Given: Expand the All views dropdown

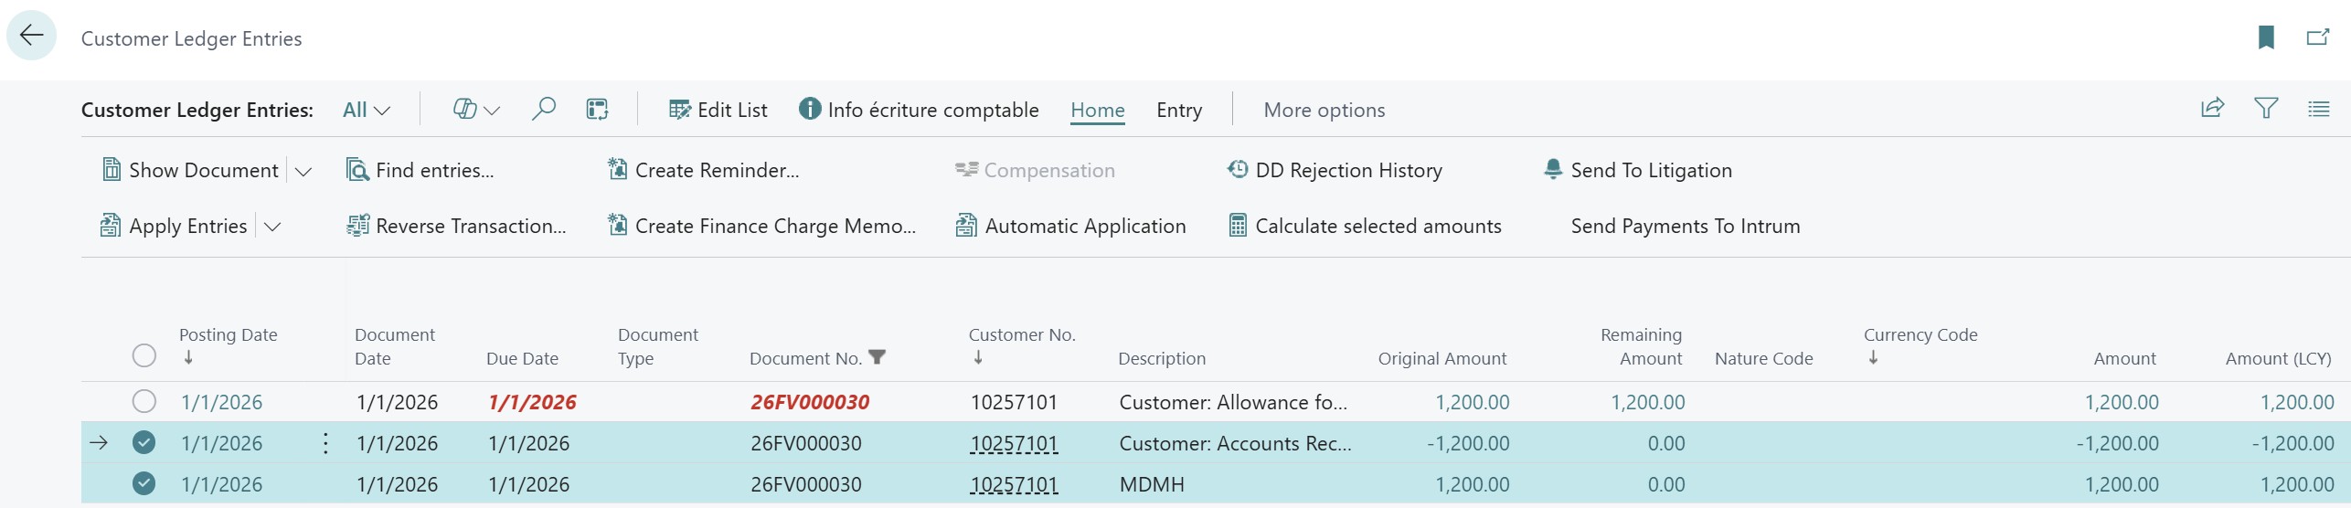Looking at the screenshot, I should click(x=367, y=111).
